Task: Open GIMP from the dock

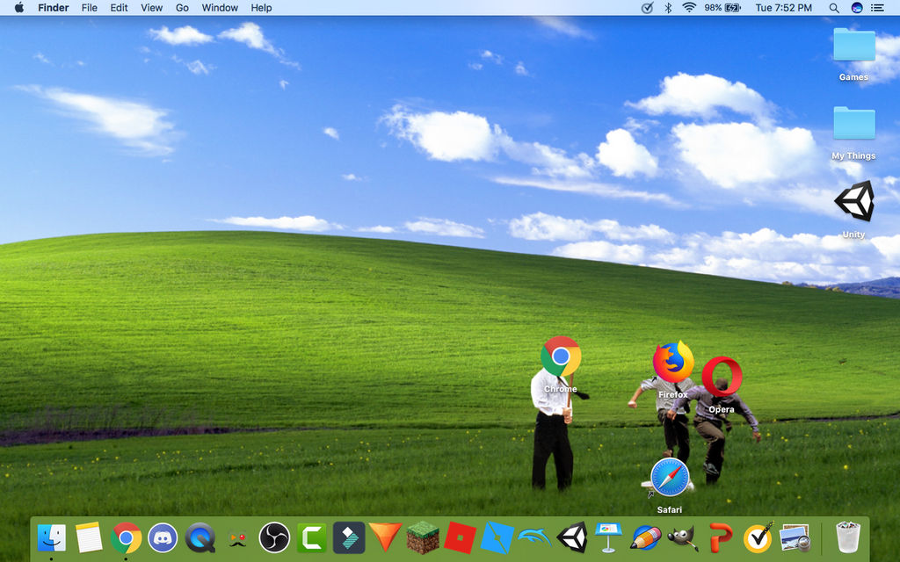Action: (683, 538)
